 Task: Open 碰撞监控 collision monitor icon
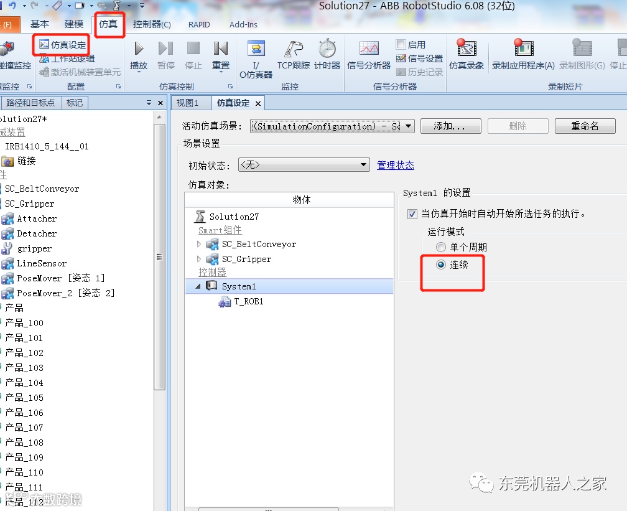7,49
